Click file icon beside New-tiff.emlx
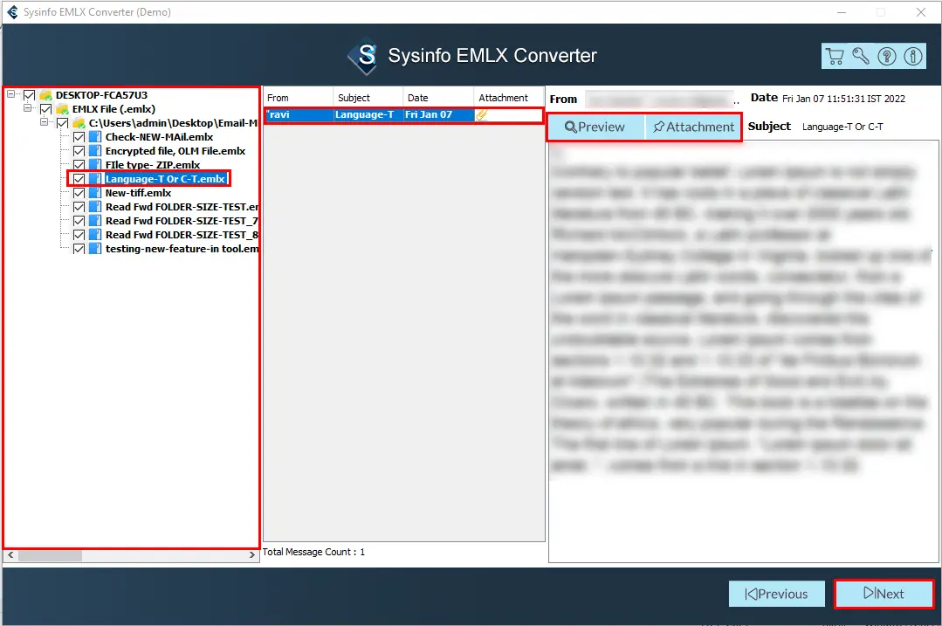 pos(95,193)
